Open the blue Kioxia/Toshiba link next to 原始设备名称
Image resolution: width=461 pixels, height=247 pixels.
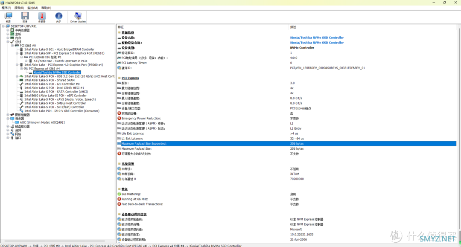pyautogui.click(x=317, y=43)
